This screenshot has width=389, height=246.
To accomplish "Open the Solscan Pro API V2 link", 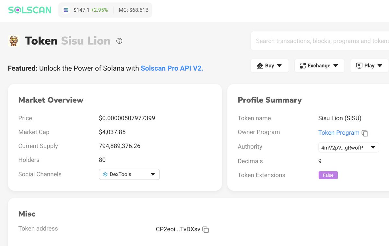I will (172, 68).
